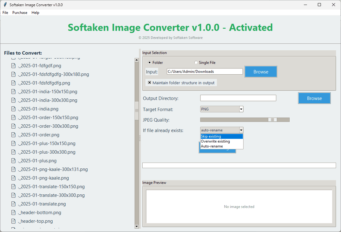341x232 pixels.
Task: Choose Skip existing from the list
Action: coord(222,136)
